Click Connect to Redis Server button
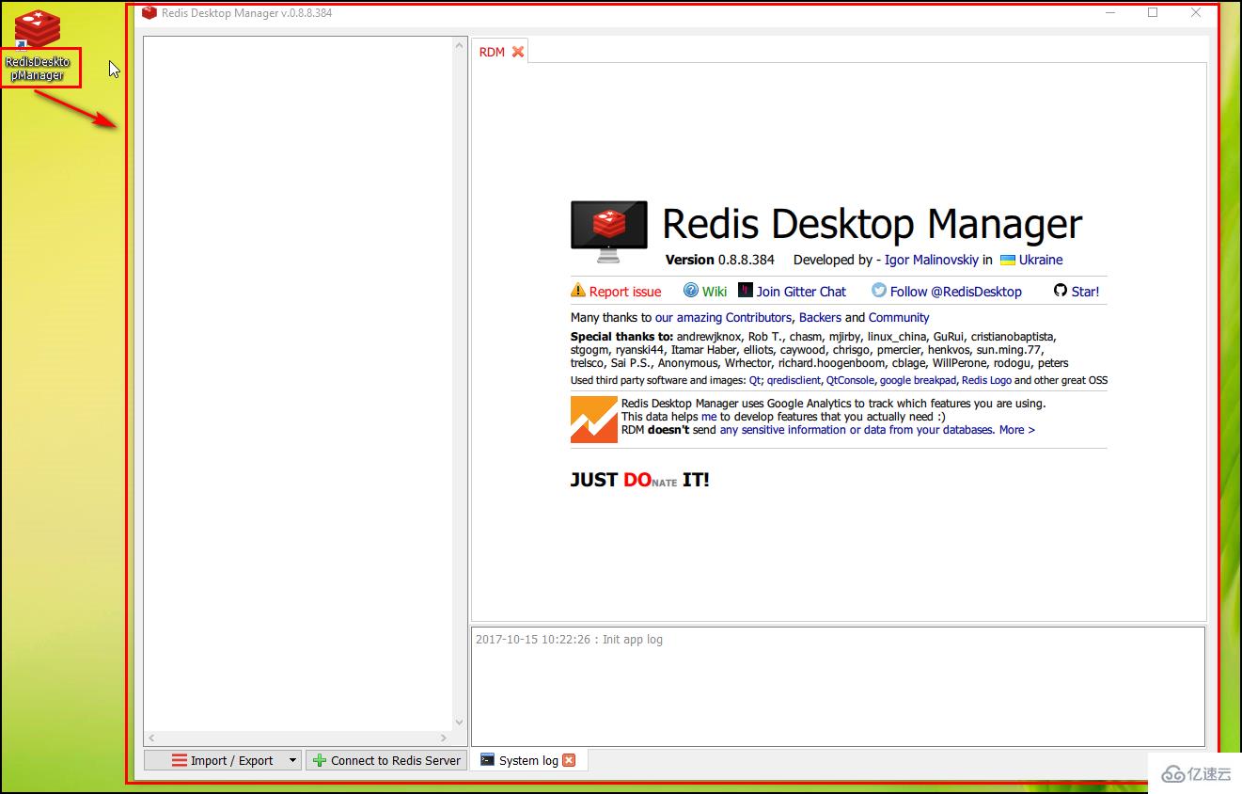 pyautogui.click(x=385, y=760)
